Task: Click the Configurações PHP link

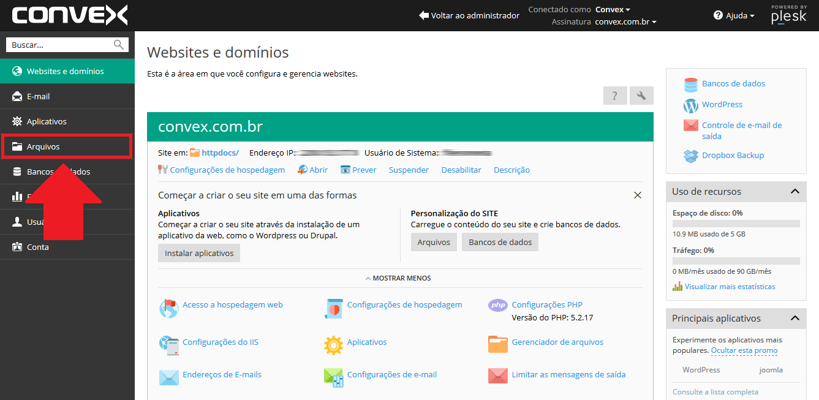Action: pos(547,304)
